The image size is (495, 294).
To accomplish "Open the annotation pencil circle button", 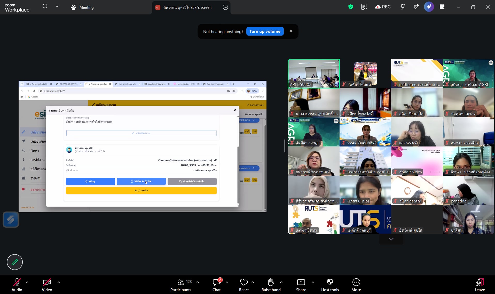I will coord(15,262).
